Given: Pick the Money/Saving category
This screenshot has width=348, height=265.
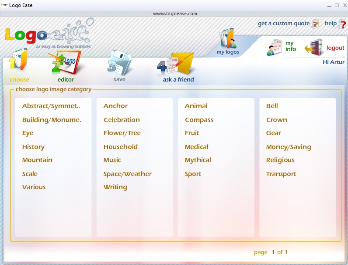Looking at the screenshot, I should click(x=289, y=147).
